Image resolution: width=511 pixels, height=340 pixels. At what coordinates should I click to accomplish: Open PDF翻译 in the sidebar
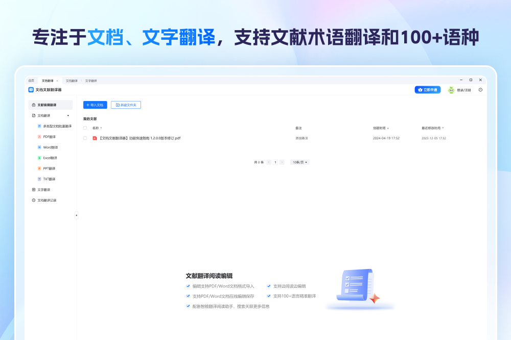pyautogui.click(x=49, y=137)
